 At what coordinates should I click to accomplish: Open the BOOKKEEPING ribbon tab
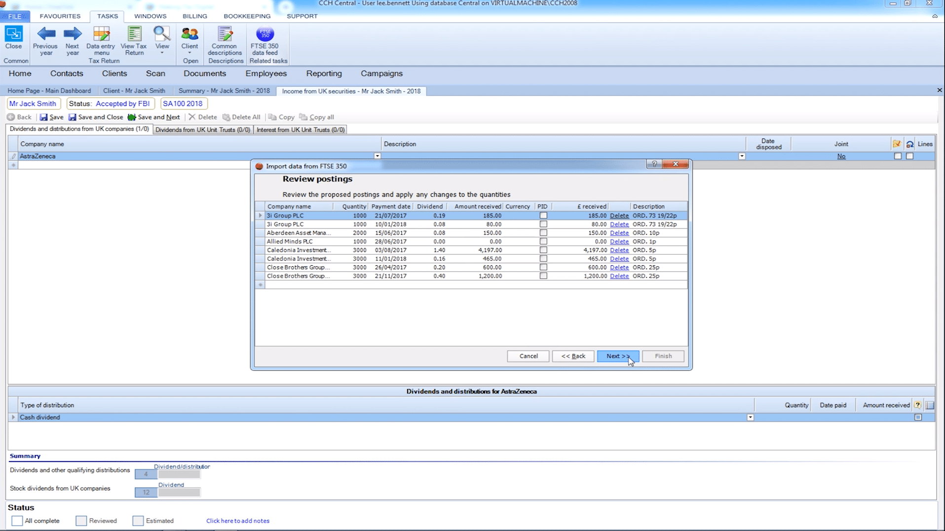(247, 16)
